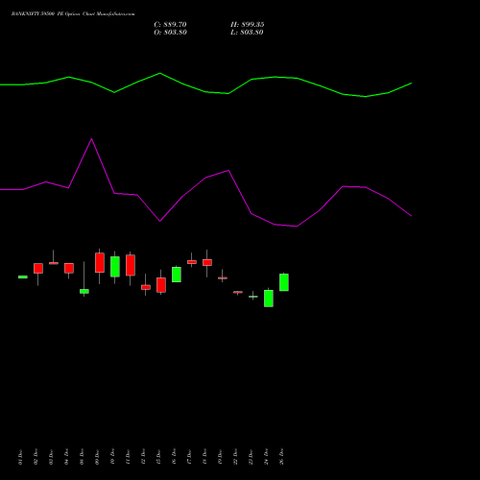
Task: Click the red candlestick for 11 Dec
Action: (131, 265)
